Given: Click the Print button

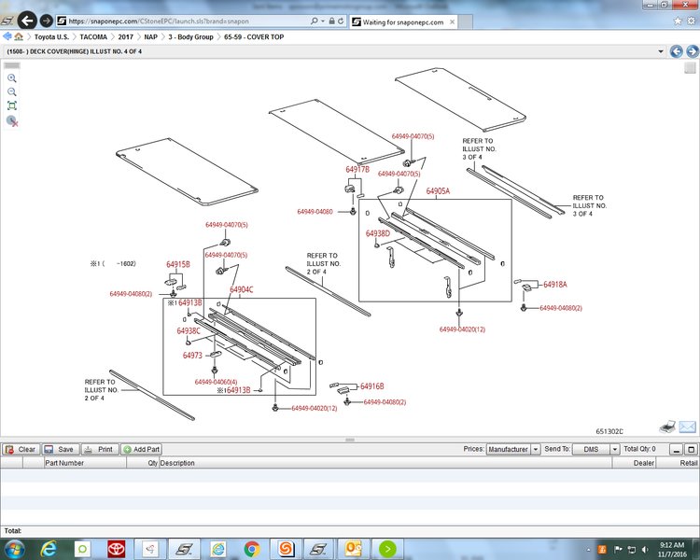Looking at the screenshot, I should (100, 449).
